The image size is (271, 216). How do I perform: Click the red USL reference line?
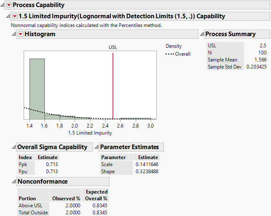pos(113,83)
